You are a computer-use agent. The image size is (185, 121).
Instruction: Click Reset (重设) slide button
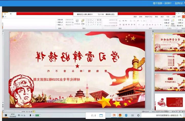[x=167, y=23]
